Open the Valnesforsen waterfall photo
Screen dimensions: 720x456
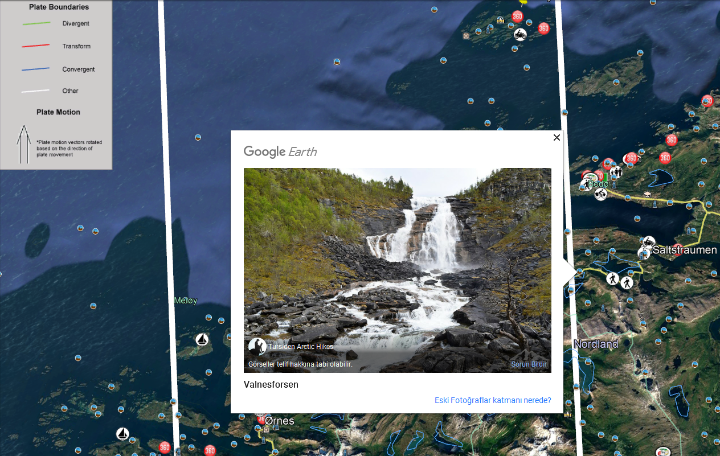[397, 270]
